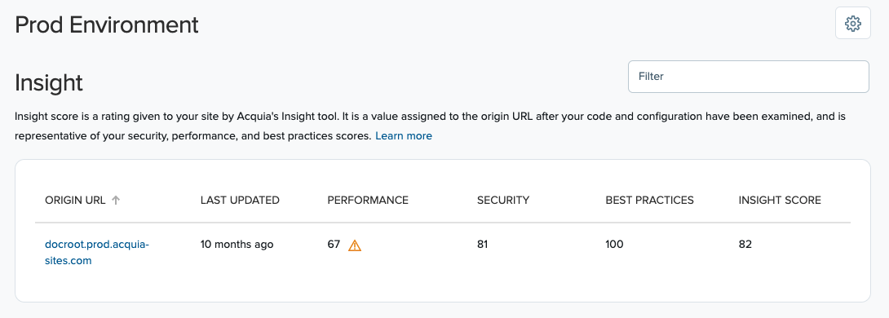The height and width of the screenshot is (318, 889).
Task: Click the Insight score description paragraph
Action: [x=431, y=126]
